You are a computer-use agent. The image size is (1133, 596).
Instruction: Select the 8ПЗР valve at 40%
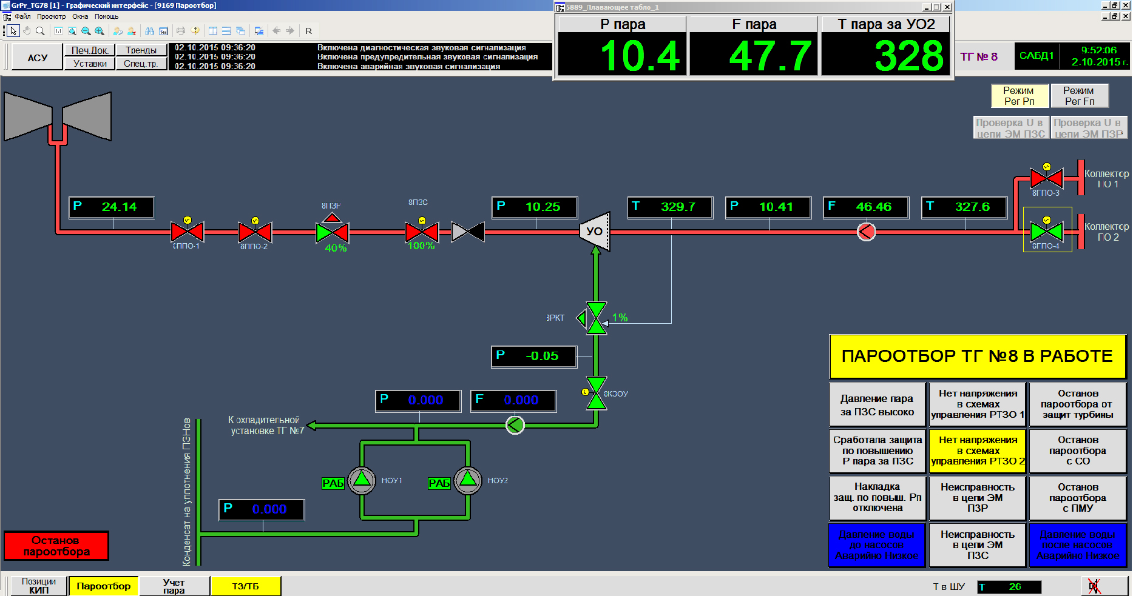pos(332,233)
